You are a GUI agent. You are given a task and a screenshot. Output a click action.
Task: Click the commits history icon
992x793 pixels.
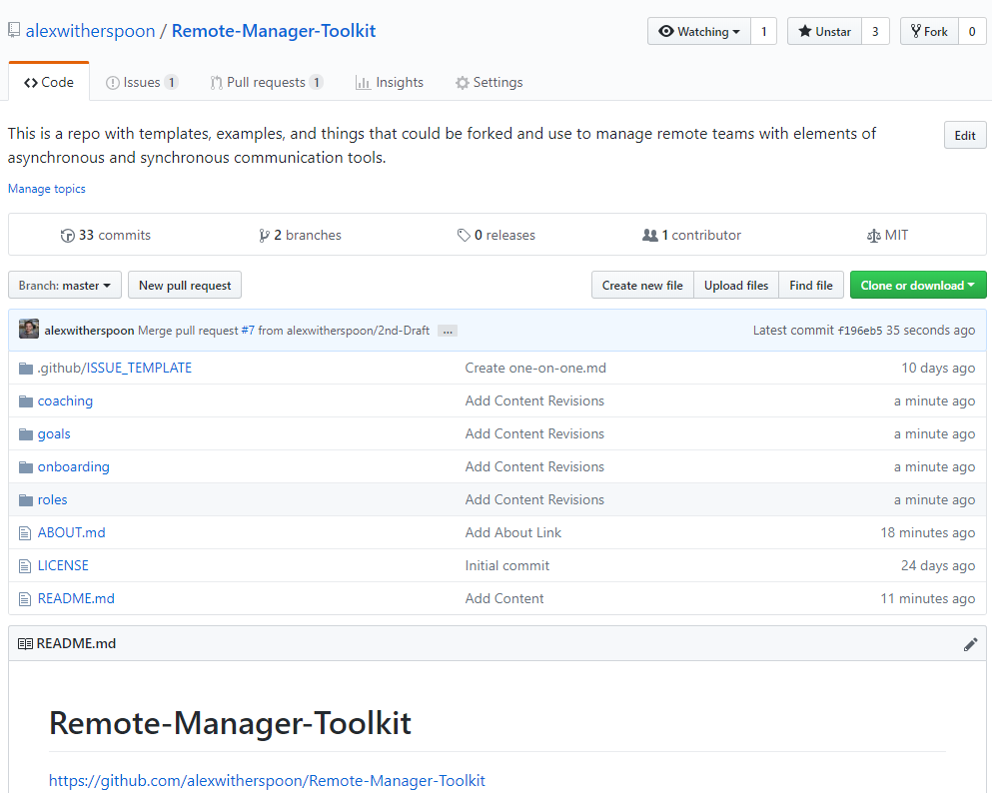(68, 236)
